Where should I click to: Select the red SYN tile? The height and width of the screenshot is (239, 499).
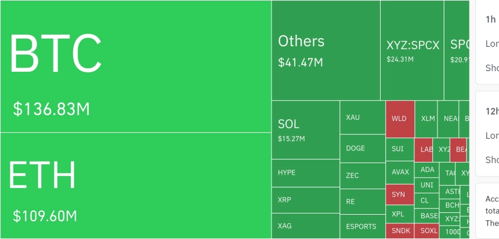[x=400, y=194]
